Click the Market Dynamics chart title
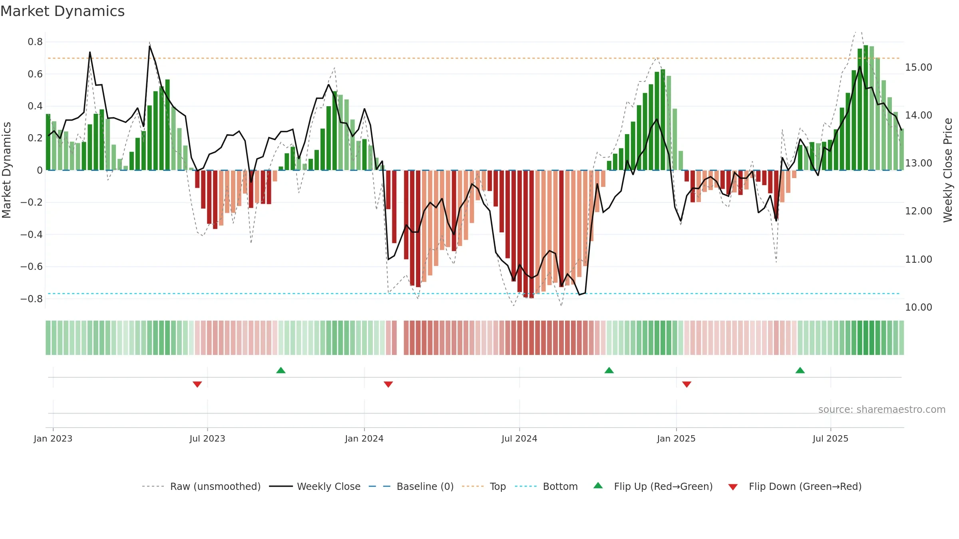959x539 pixels. 62,11
